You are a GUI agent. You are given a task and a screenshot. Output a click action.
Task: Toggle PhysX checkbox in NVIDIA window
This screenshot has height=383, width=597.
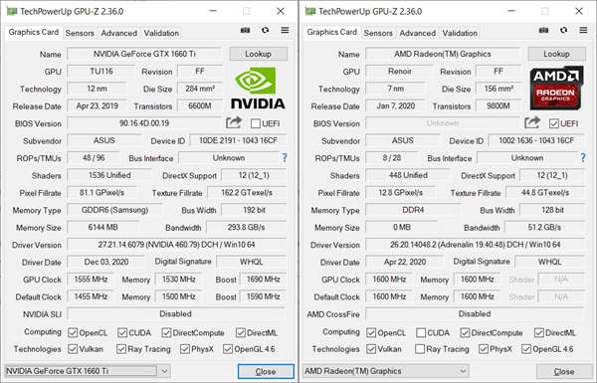click(185, 349)
